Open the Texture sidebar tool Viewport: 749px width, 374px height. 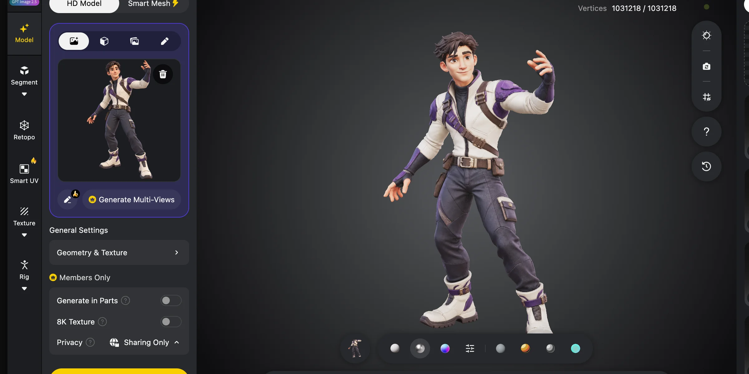tap(24, 217)
